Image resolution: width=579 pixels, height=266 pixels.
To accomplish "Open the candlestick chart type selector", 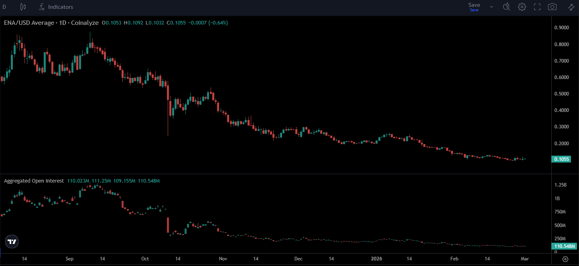I will (x=22, y=7).
